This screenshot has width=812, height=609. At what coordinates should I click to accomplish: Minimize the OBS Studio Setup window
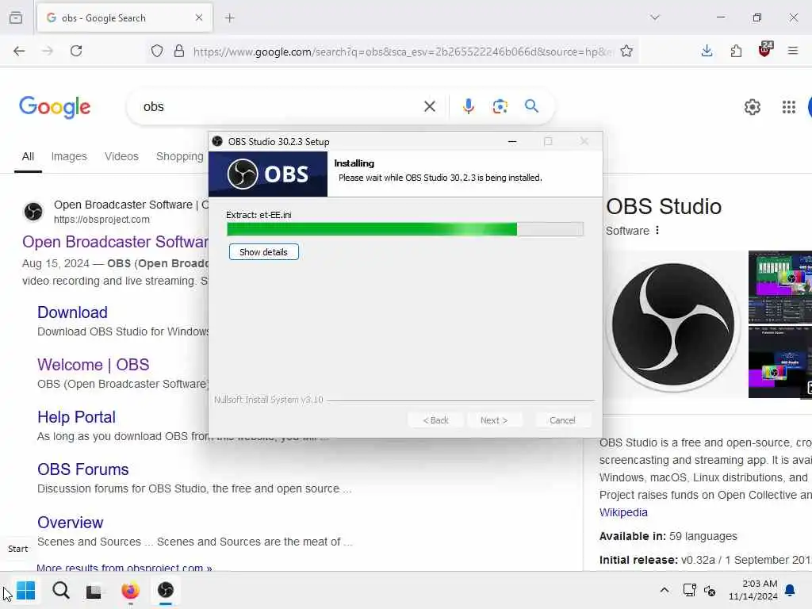coord(512,141)
